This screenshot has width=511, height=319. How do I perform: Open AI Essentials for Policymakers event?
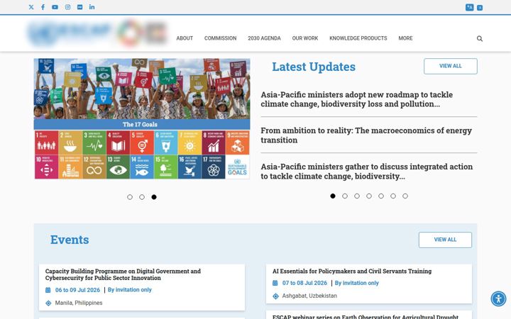click(x=351, y=271)
